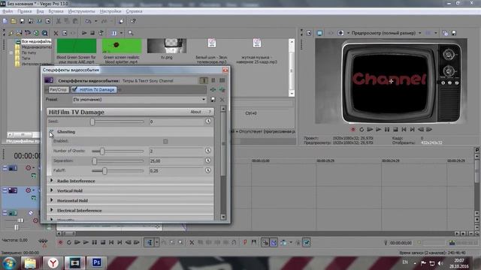The height and width of the screenshot is (270, 481).
Task: Remove selected media with X icon
Action: pos(56,33)
